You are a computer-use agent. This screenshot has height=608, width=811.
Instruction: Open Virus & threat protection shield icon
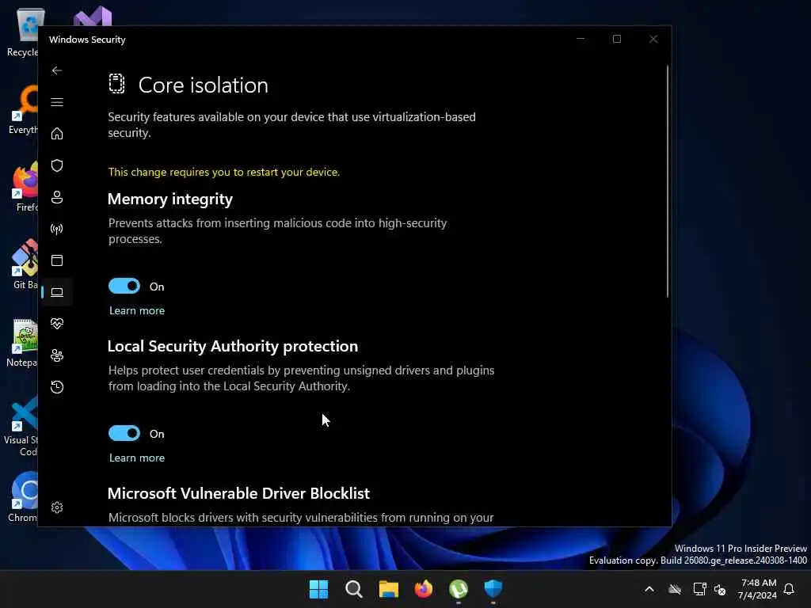point(57,165)
